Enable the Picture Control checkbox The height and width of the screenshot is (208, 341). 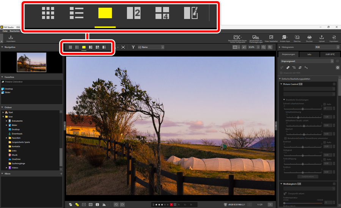334,84
